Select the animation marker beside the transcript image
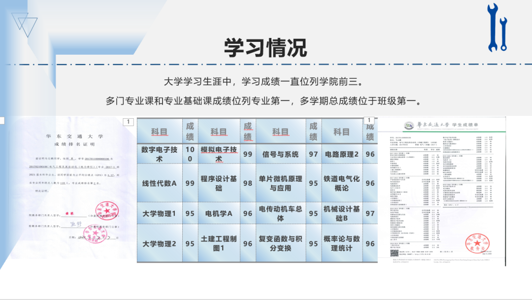Screen dimensions: 532x300 (x=368, y=120)
